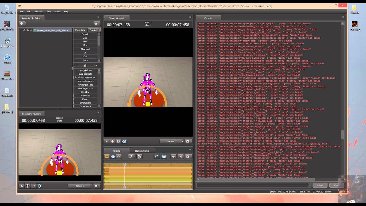Expand the female_sniper_hwm_nojigglebone1 tree node
The height and width of the screenshot is (206, 366).
click(31, 30)
